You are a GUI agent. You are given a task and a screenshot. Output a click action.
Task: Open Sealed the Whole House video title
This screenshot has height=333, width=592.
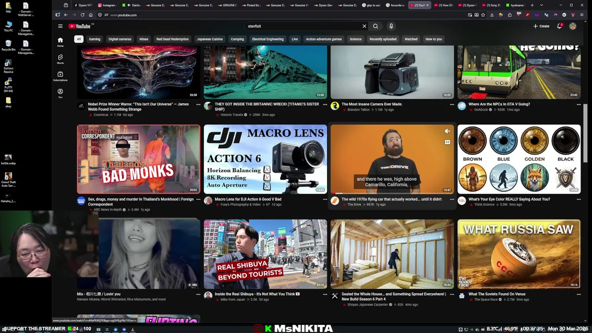(394, 296)
